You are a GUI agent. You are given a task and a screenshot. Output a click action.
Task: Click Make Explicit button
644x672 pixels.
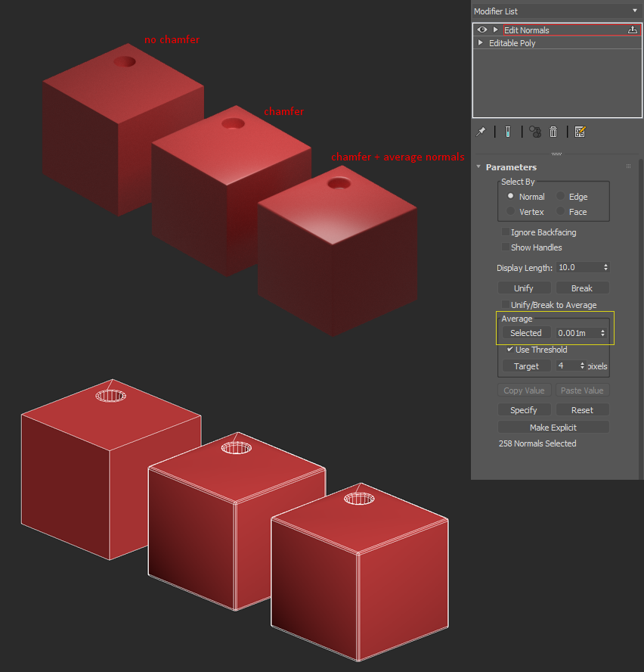pyautogui.click(x=553, y=428)
